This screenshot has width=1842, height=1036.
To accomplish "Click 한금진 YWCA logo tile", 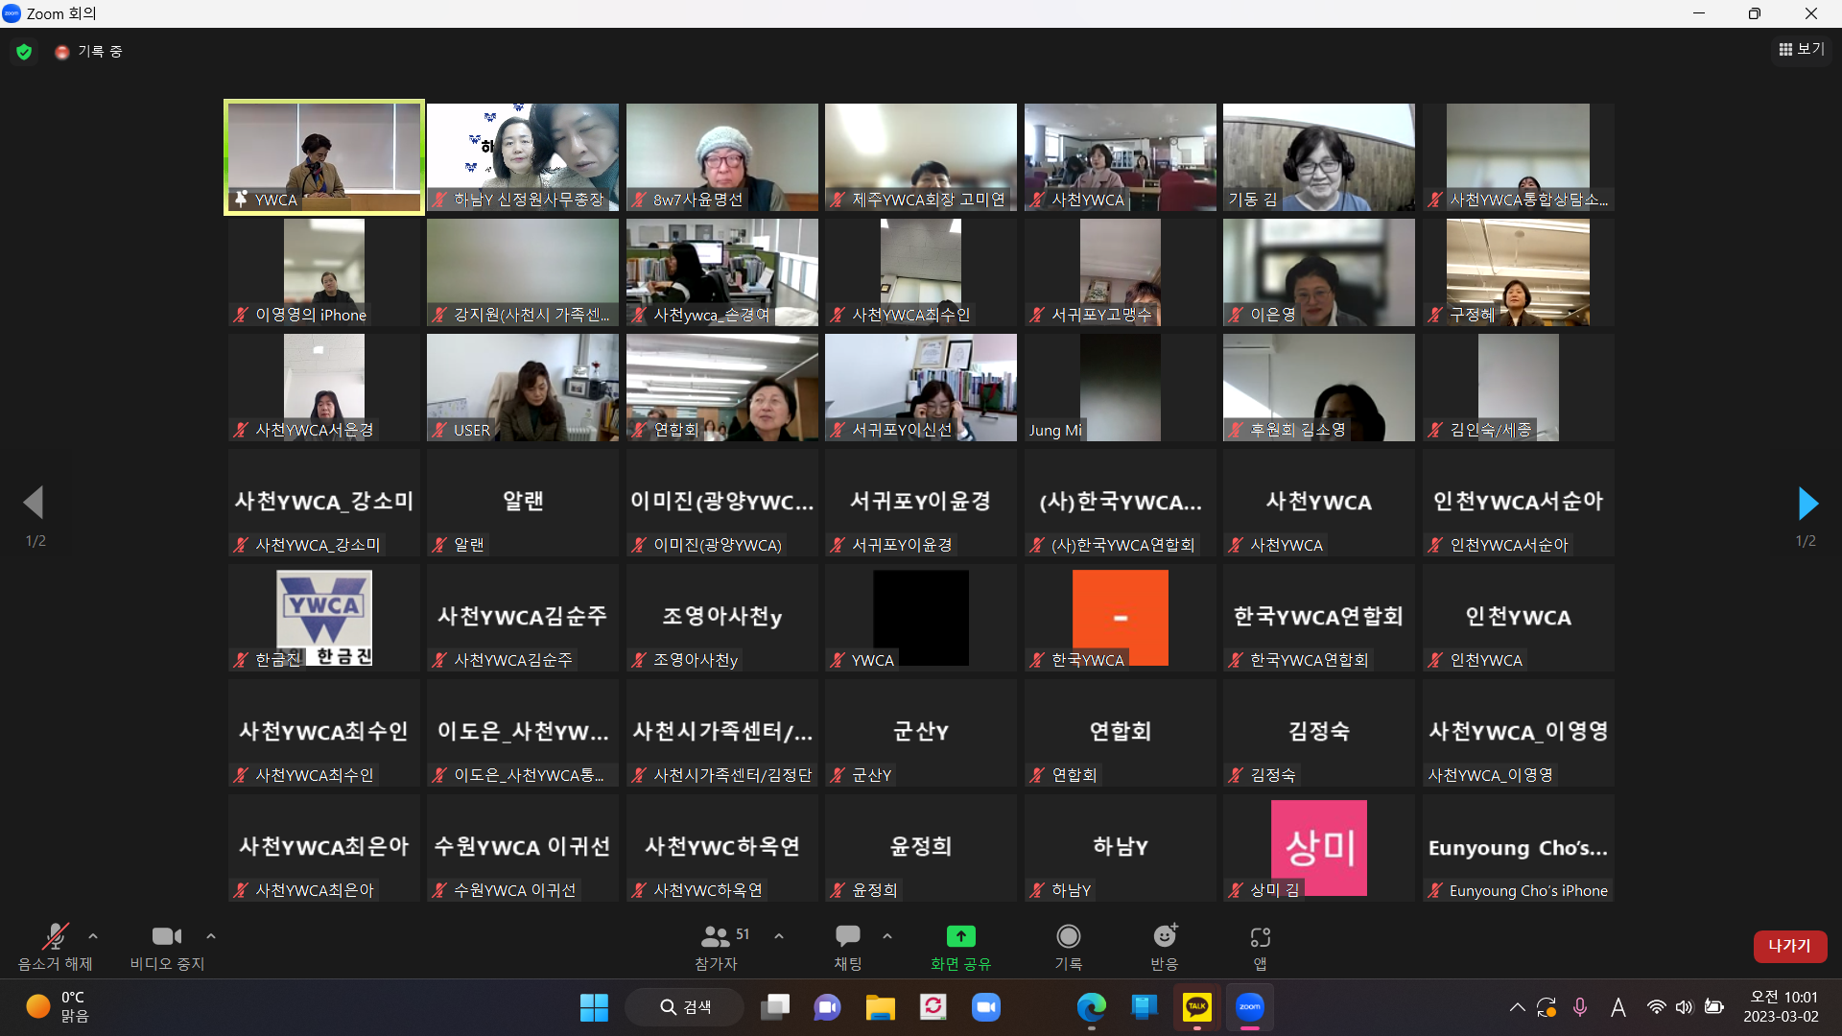I will point(324,618).
